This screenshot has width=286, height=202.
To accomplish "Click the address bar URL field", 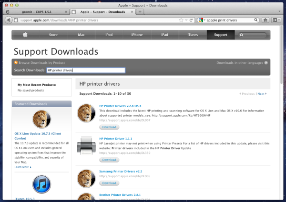I will tap(99, 20).
